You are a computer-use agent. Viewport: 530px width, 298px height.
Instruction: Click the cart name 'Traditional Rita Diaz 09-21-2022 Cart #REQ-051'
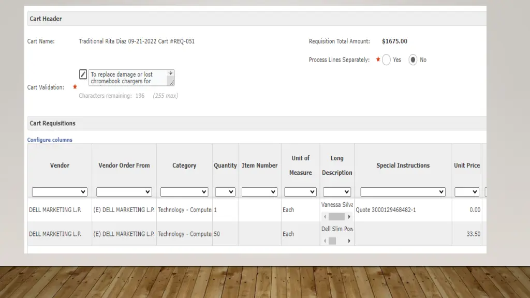(x=137, y=41)
